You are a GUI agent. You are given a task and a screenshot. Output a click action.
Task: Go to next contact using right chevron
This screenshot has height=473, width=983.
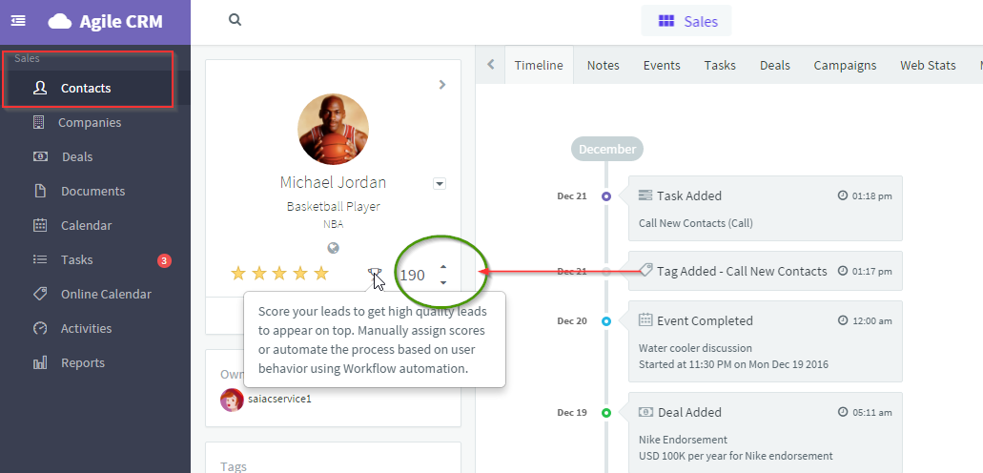[442, 84]
